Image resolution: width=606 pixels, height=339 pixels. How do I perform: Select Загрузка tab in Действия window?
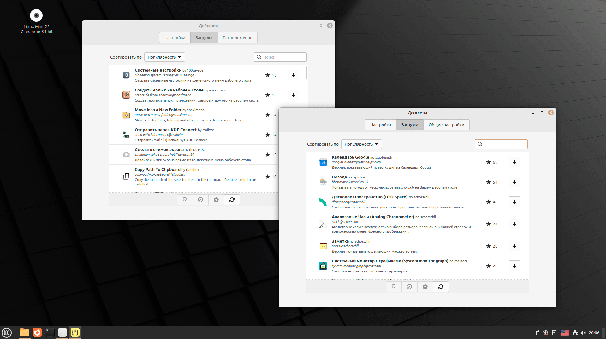pos(204,38)
